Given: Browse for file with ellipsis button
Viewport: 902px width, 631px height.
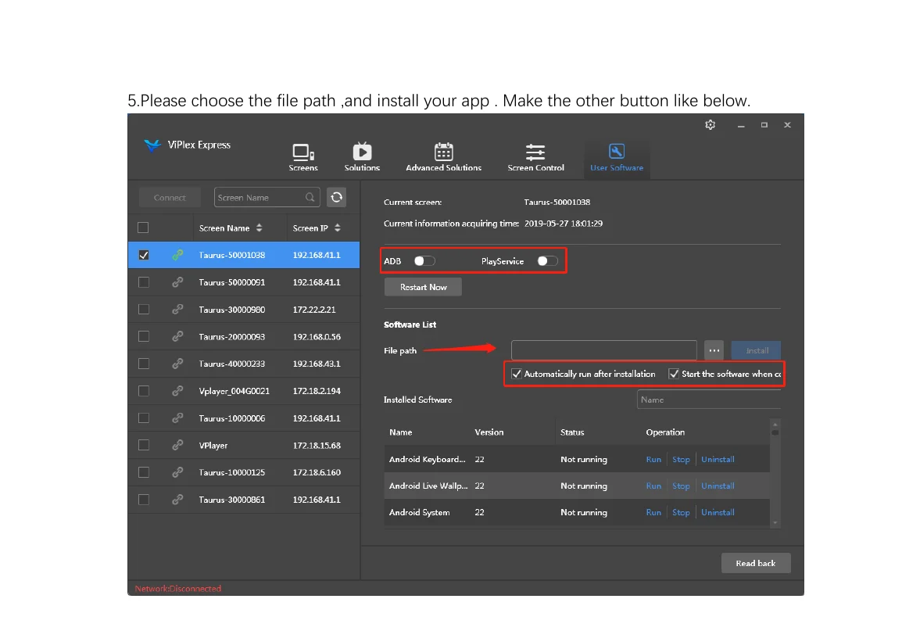Looking at the screenshot, I should 714,350.
